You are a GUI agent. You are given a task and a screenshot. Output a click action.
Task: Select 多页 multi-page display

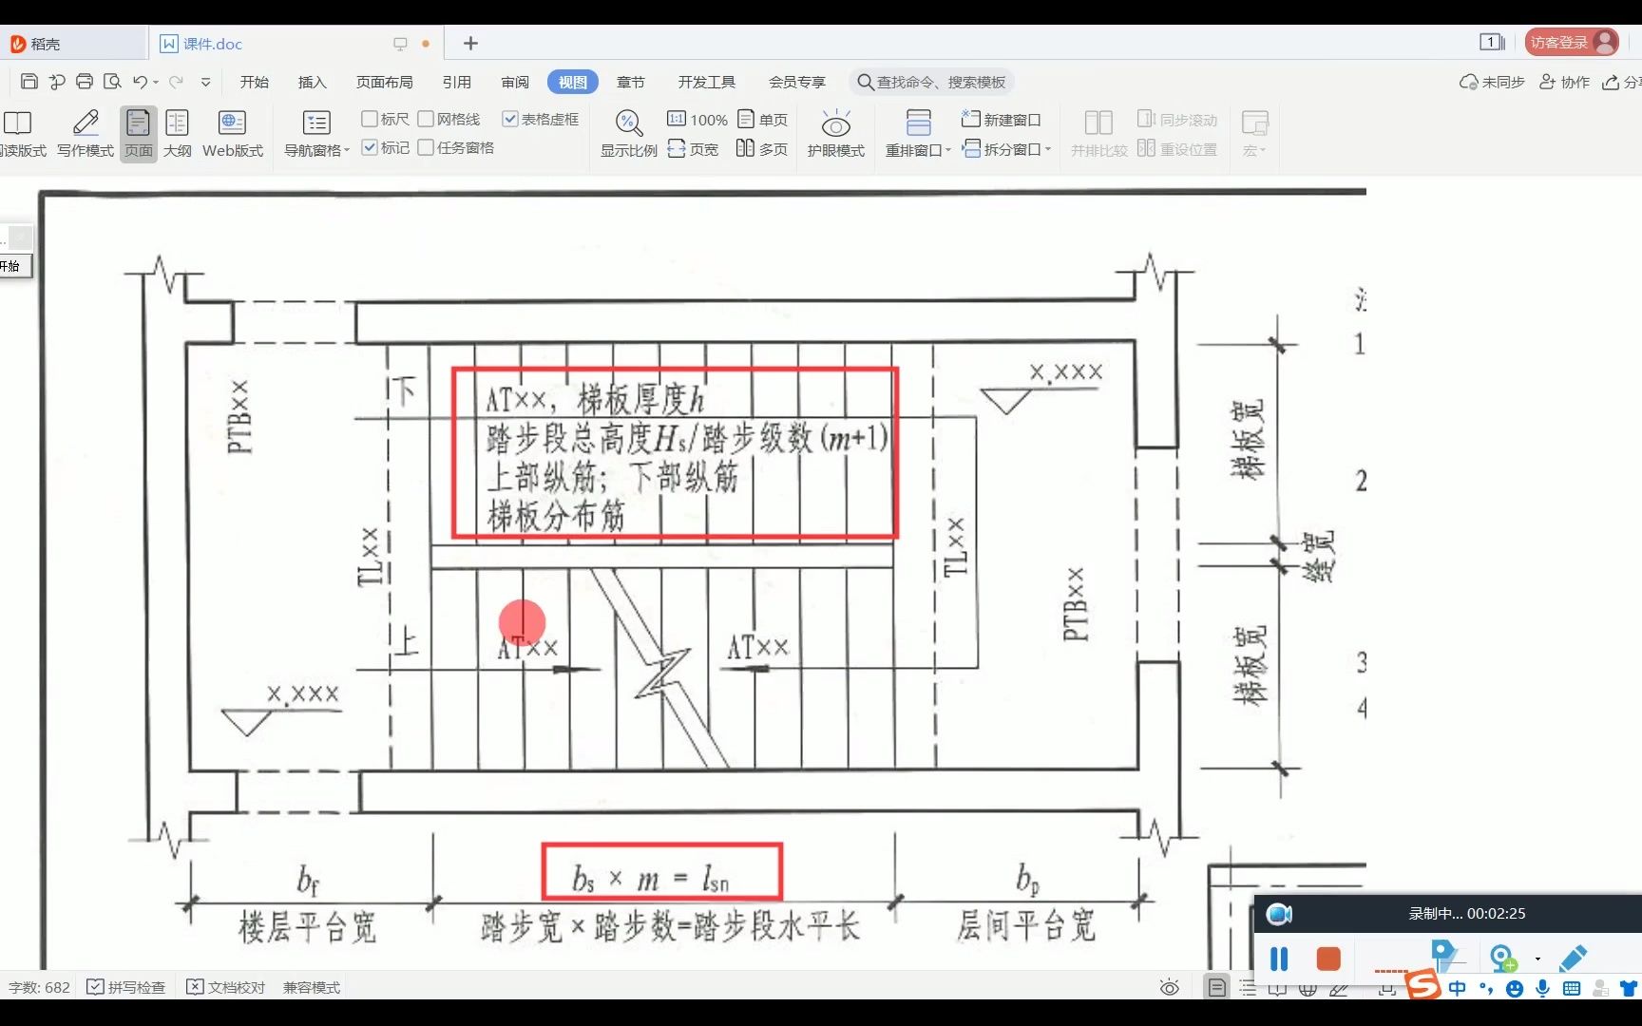point(761,149)
